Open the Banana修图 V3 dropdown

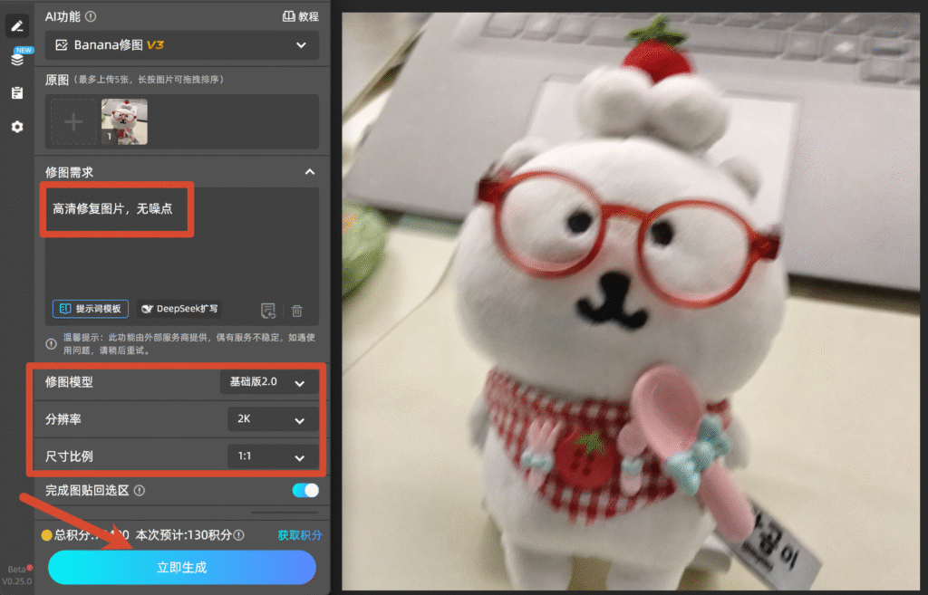[182, 45]
